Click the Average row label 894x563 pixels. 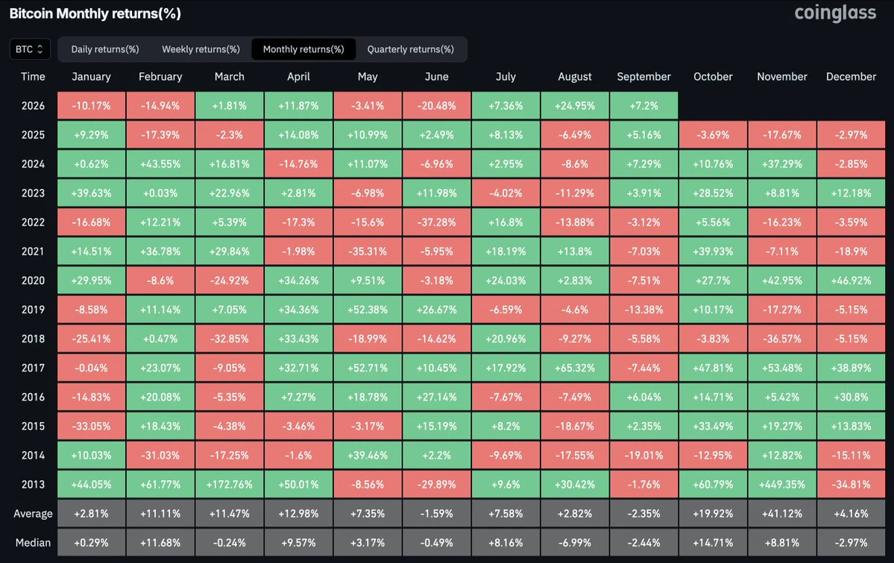point(33,513)
